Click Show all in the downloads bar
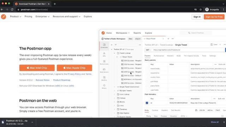 click(x=215, y=122)
